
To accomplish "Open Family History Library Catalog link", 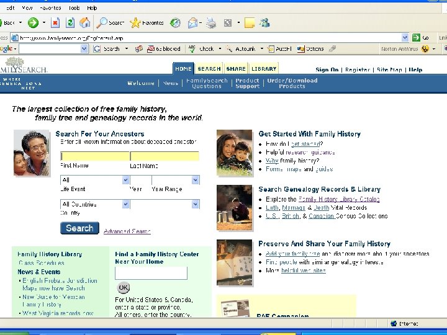I will (x=339, y=199).
